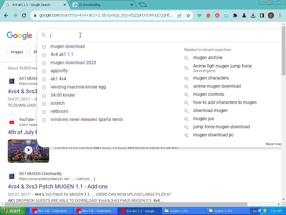
Task: Pick 'how to add characters to mugen'
Action: 225,102
